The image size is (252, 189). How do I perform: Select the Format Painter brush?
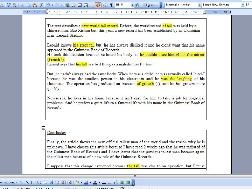(41, 5)
